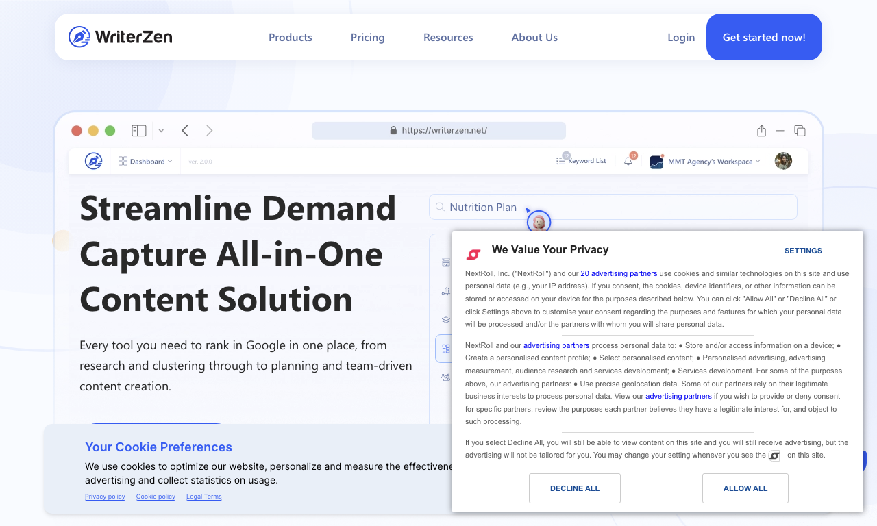Open the Pricing page
This screenshot has width=877, height=526.
pyautogui.click(x=368, y=38)
